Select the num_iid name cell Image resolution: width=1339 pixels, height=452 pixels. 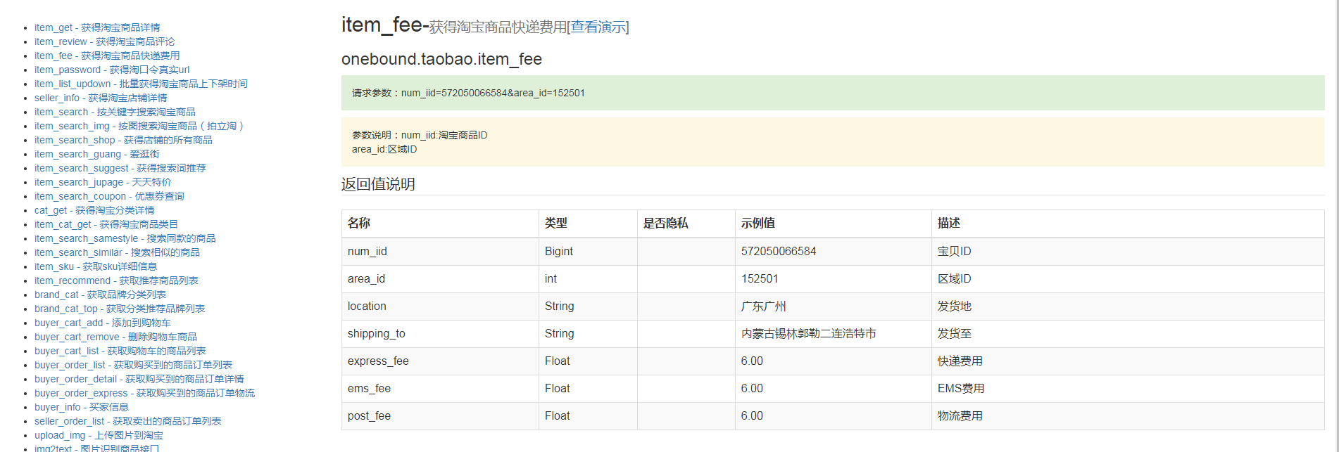tap(440, 251)
